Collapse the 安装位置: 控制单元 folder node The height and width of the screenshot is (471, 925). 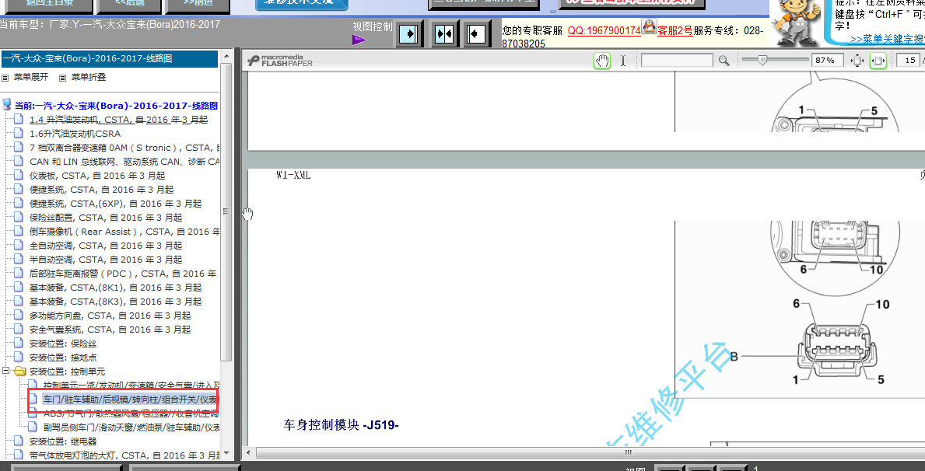coord(6,372)
